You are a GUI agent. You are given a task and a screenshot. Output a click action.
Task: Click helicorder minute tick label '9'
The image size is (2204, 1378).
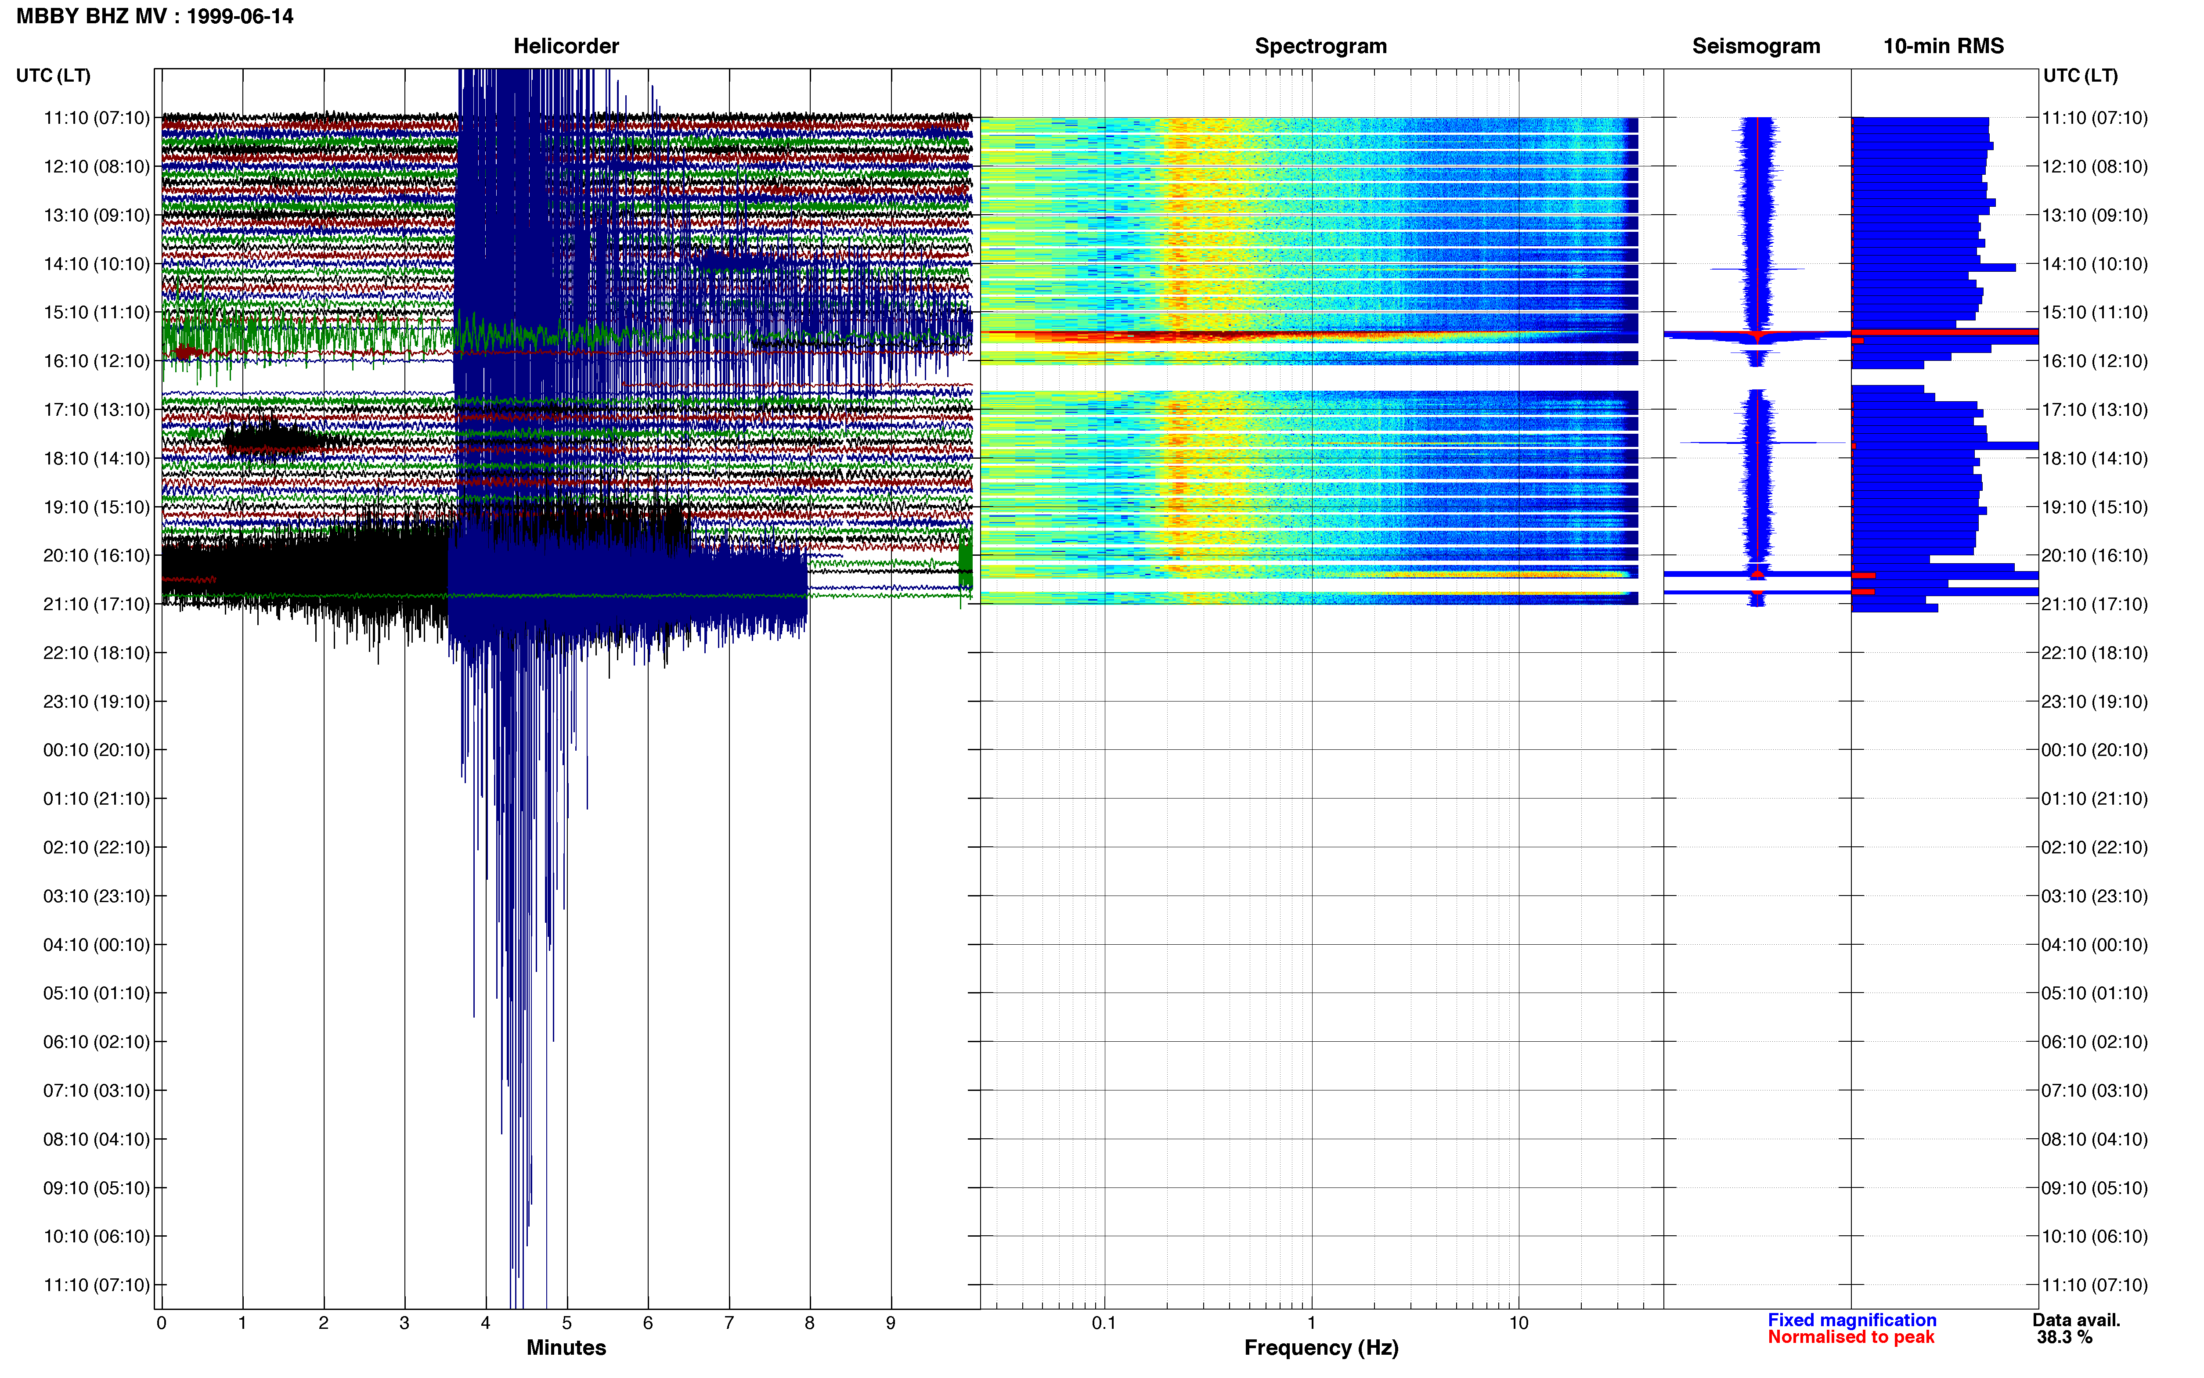(891, 1322)
